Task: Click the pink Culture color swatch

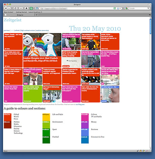Action: (85, 117)
